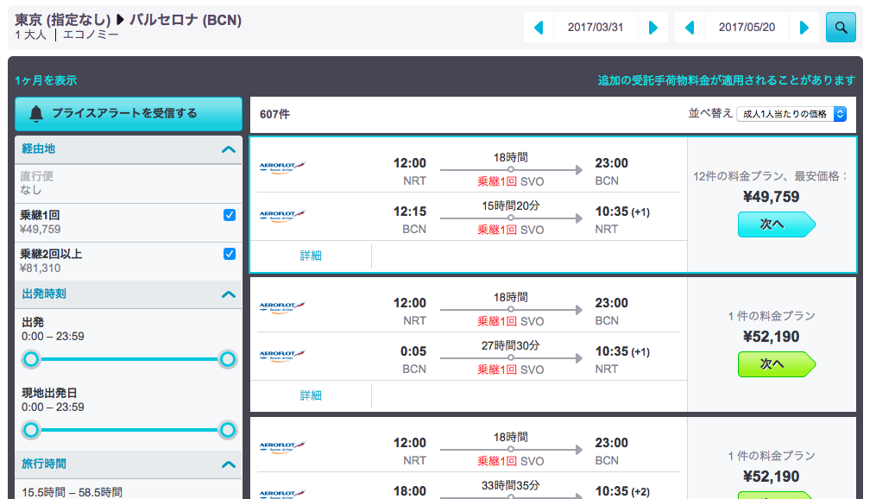This screenshot has width=876, height=499.
Task: Click left handle of 現地出発日 slider
Action: click(31, 430)
